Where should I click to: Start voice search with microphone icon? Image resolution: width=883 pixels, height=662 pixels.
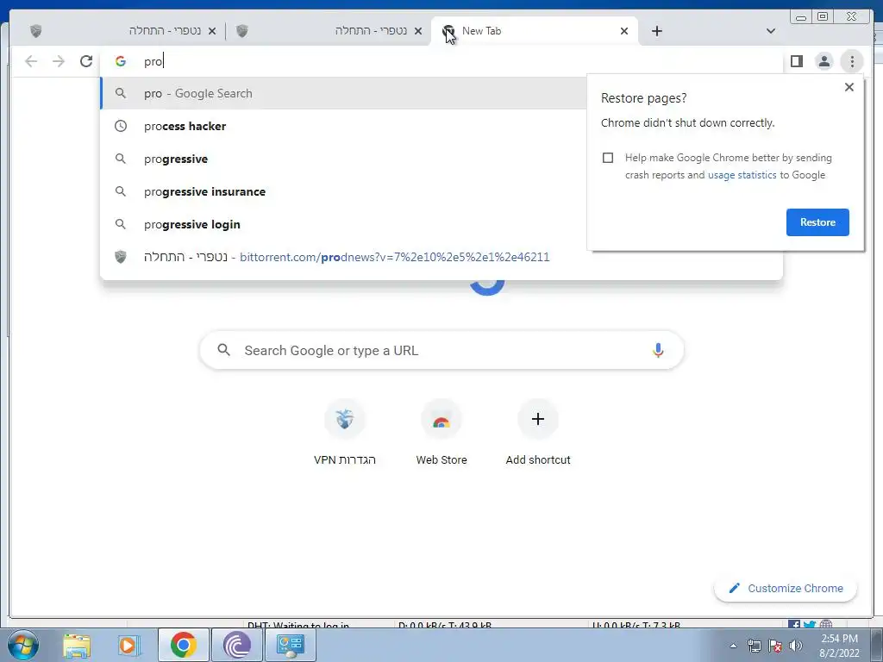tap(658, 351)
